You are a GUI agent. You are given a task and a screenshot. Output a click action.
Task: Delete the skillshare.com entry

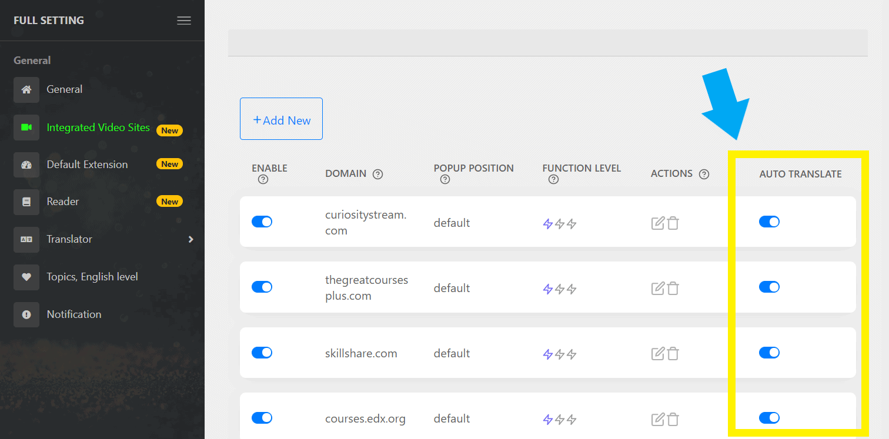[x=673, y=353]
